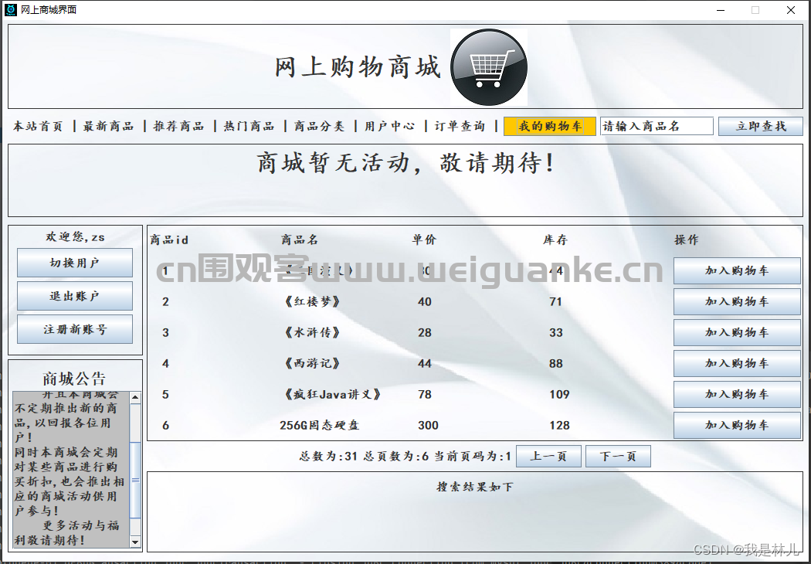Open 商品分类 navigation item

(320, 126)
